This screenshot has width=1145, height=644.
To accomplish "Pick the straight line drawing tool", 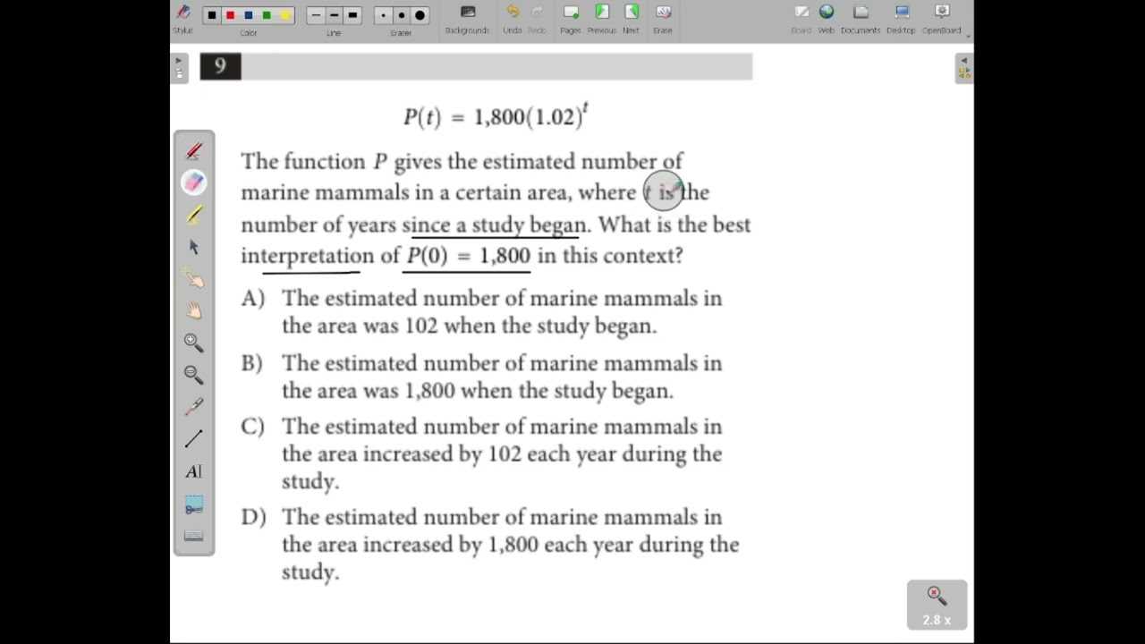I will (x=194, y=439).
